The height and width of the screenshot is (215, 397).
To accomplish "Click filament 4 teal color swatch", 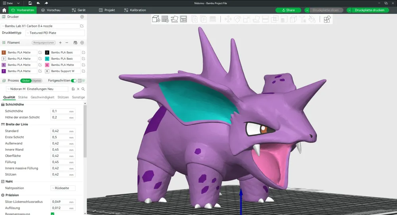I will click(x=47, y=58).
